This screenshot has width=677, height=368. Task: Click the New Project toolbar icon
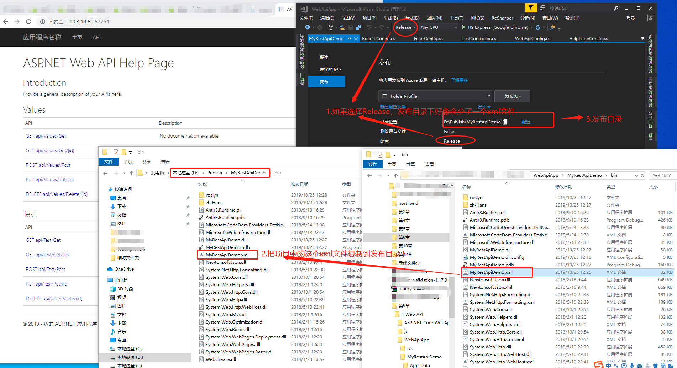[x=331, y=27]
